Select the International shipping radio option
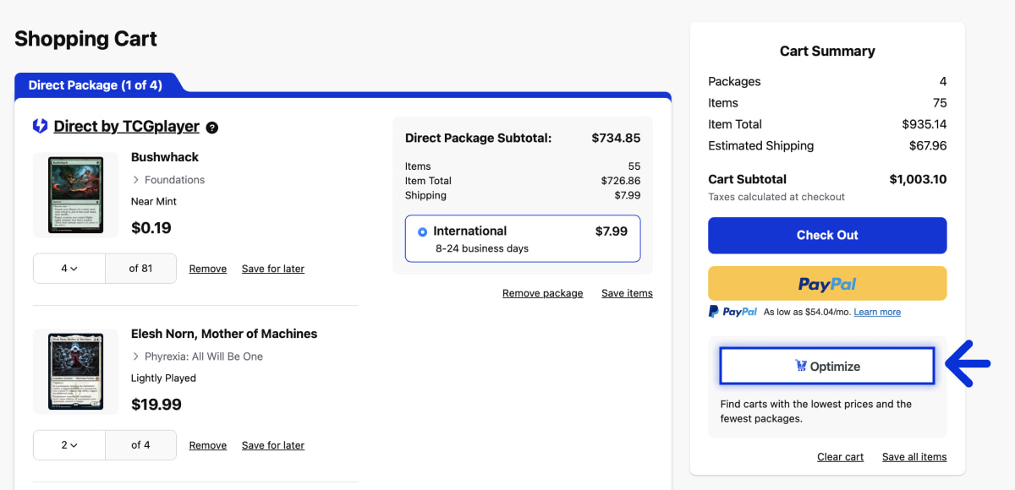1015x490 pixels. point(423,231)
